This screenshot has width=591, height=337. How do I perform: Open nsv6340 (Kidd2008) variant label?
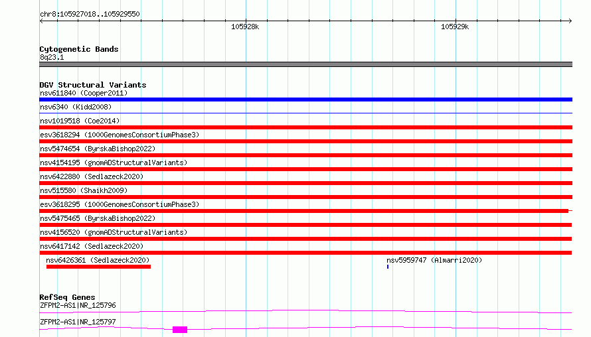pos(76,107)
